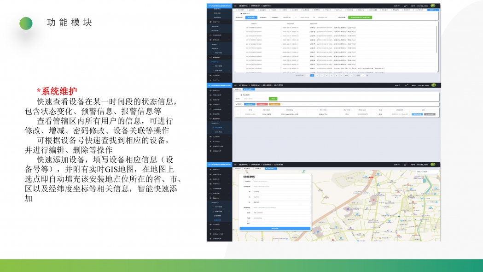The height and width of the screenshot is (272, 483).
Task: Click hamburger icon in device-add screenshot header
Action: point(235,164)
